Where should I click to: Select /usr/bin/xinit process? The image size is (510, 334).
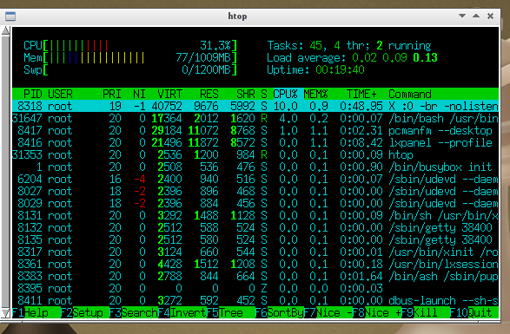coord(255,252)
